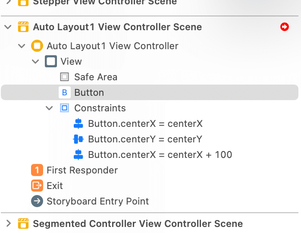
Task: Collapse the View tree node
Action: click(35, 61)
